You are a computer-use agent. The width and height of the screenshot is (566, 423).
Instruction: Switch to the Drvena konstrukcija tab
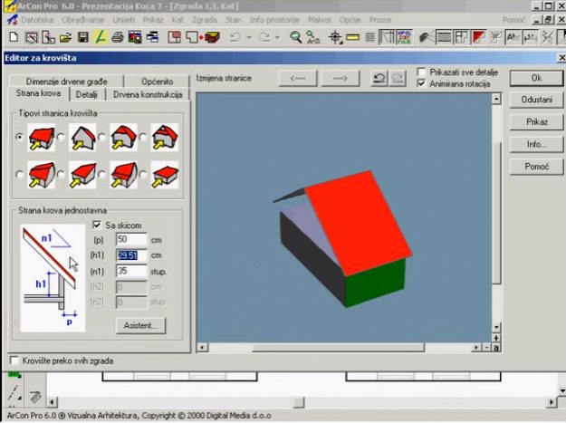pyautogui.click(x=148, y=94)
